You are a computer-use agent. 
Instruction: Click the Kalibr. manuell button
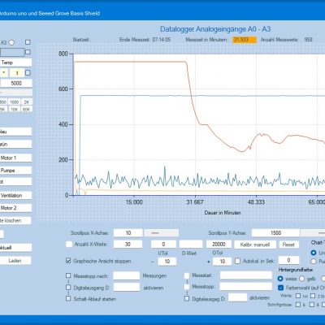pos(255,245)
